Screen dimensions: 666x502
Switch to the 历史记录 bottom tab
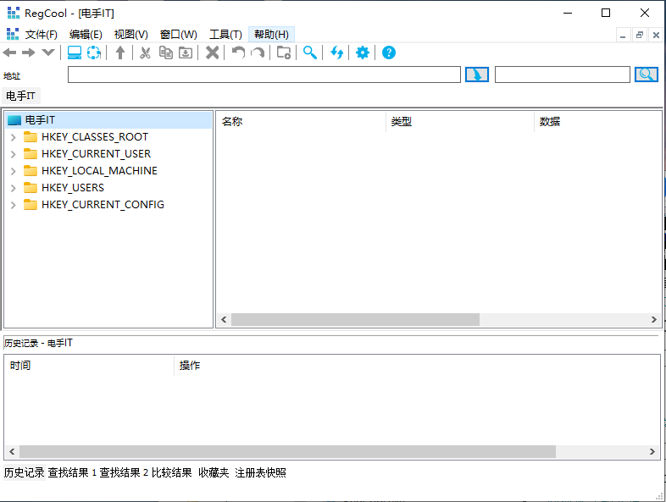pyautogui.click(x=25, y=472)
